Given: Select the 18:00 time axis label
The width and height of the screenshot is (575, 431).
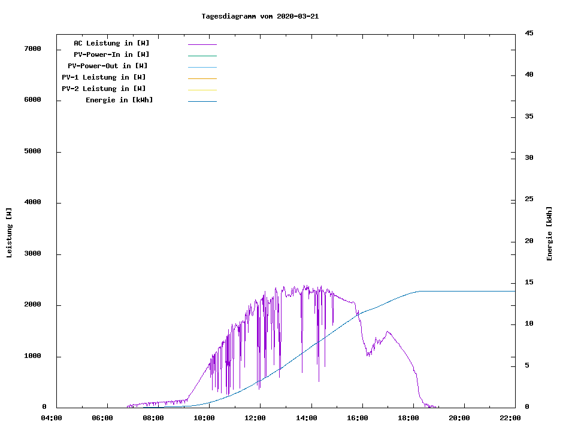Looking at the screenshot, I should coord(408,418).
